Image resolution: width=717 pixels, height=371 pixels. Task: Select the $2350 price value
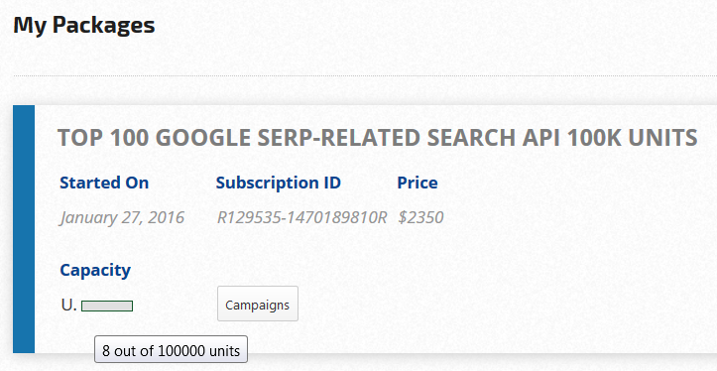point(420,217)
